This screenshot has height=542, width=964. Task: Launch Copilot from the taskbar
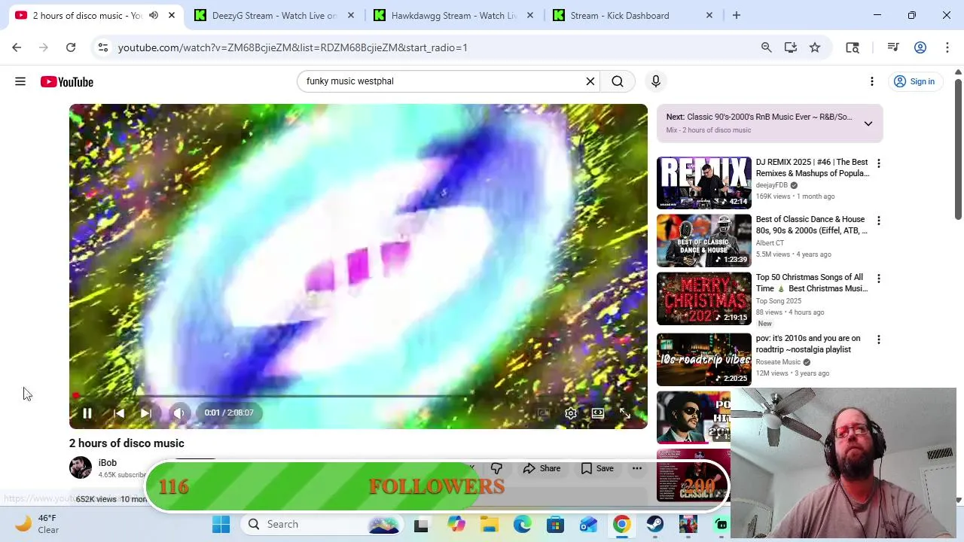coord(456,524)
